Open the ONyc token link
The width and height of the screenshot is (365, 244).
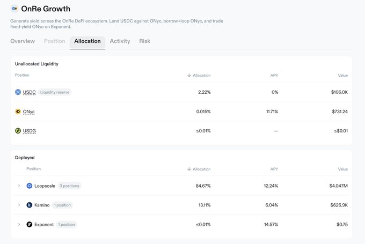coord(28,112)
